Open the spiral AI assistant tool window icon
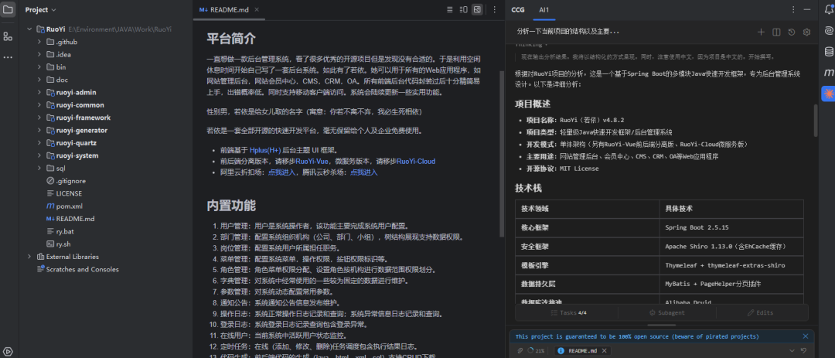The width and height of the screenshot is (835, 358). [829, 30]
